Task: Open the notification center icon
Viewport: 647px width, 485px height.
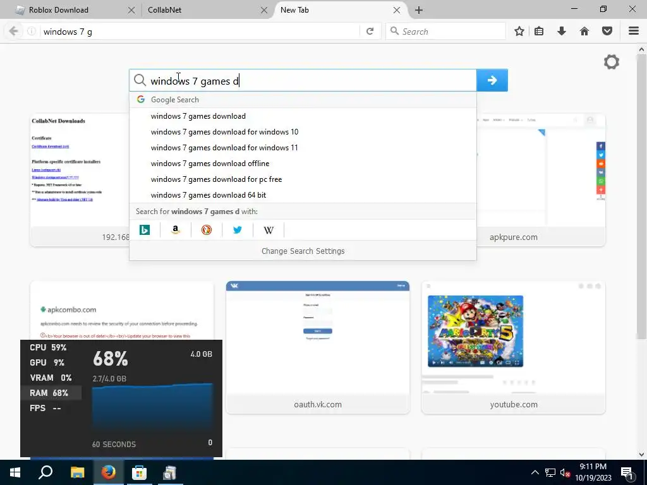Action: 627,473
